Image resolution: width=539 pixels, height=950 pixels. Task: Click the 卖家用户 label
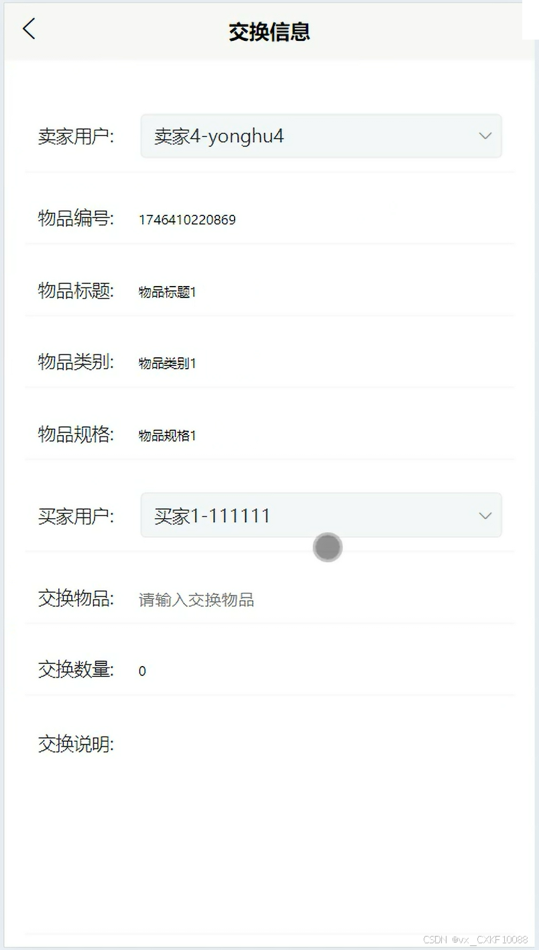pos(76,136)
